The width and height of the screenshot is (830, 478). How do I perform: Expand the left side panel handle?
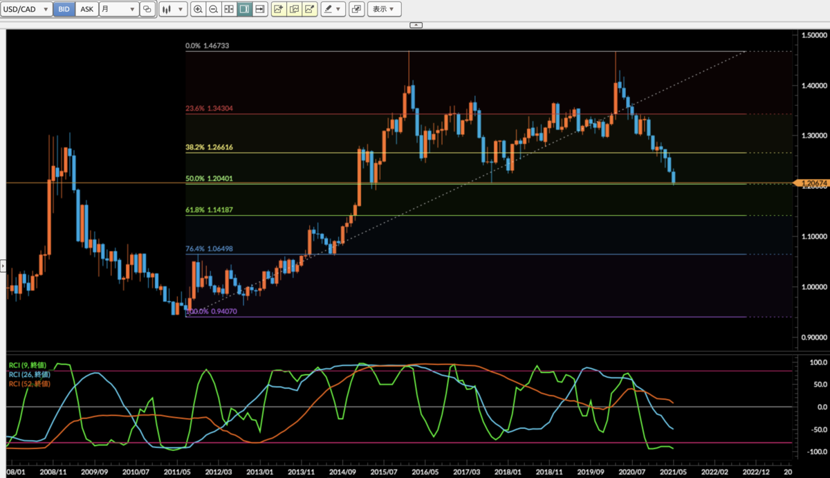[3, 265]
